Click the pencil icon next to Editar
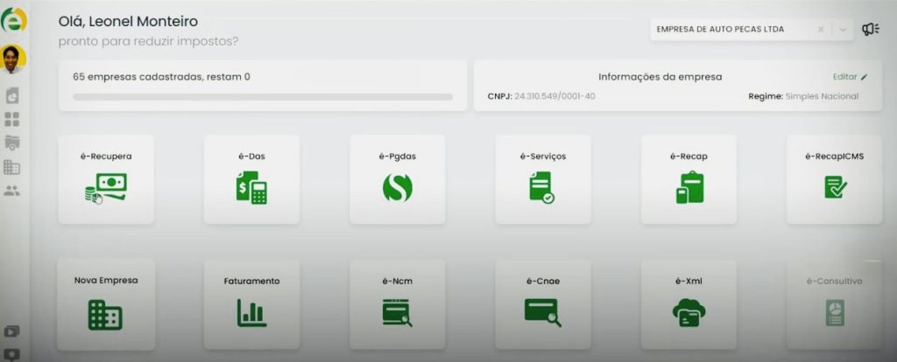 tap(864, 77)
